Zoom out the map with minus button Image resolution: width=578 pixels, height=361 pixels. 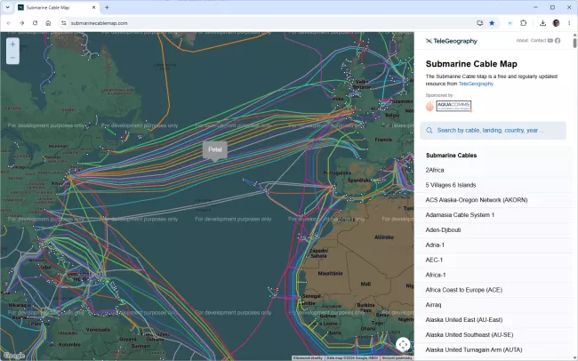tap(13, 58)
